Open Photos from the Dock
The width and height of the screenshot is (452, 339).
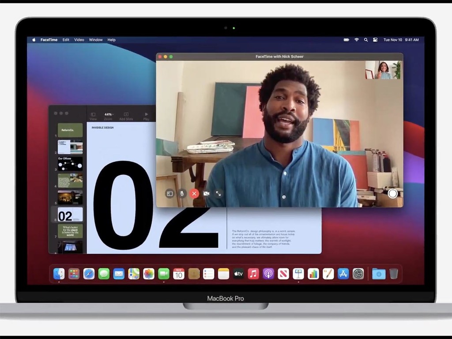tap(149, 274)
